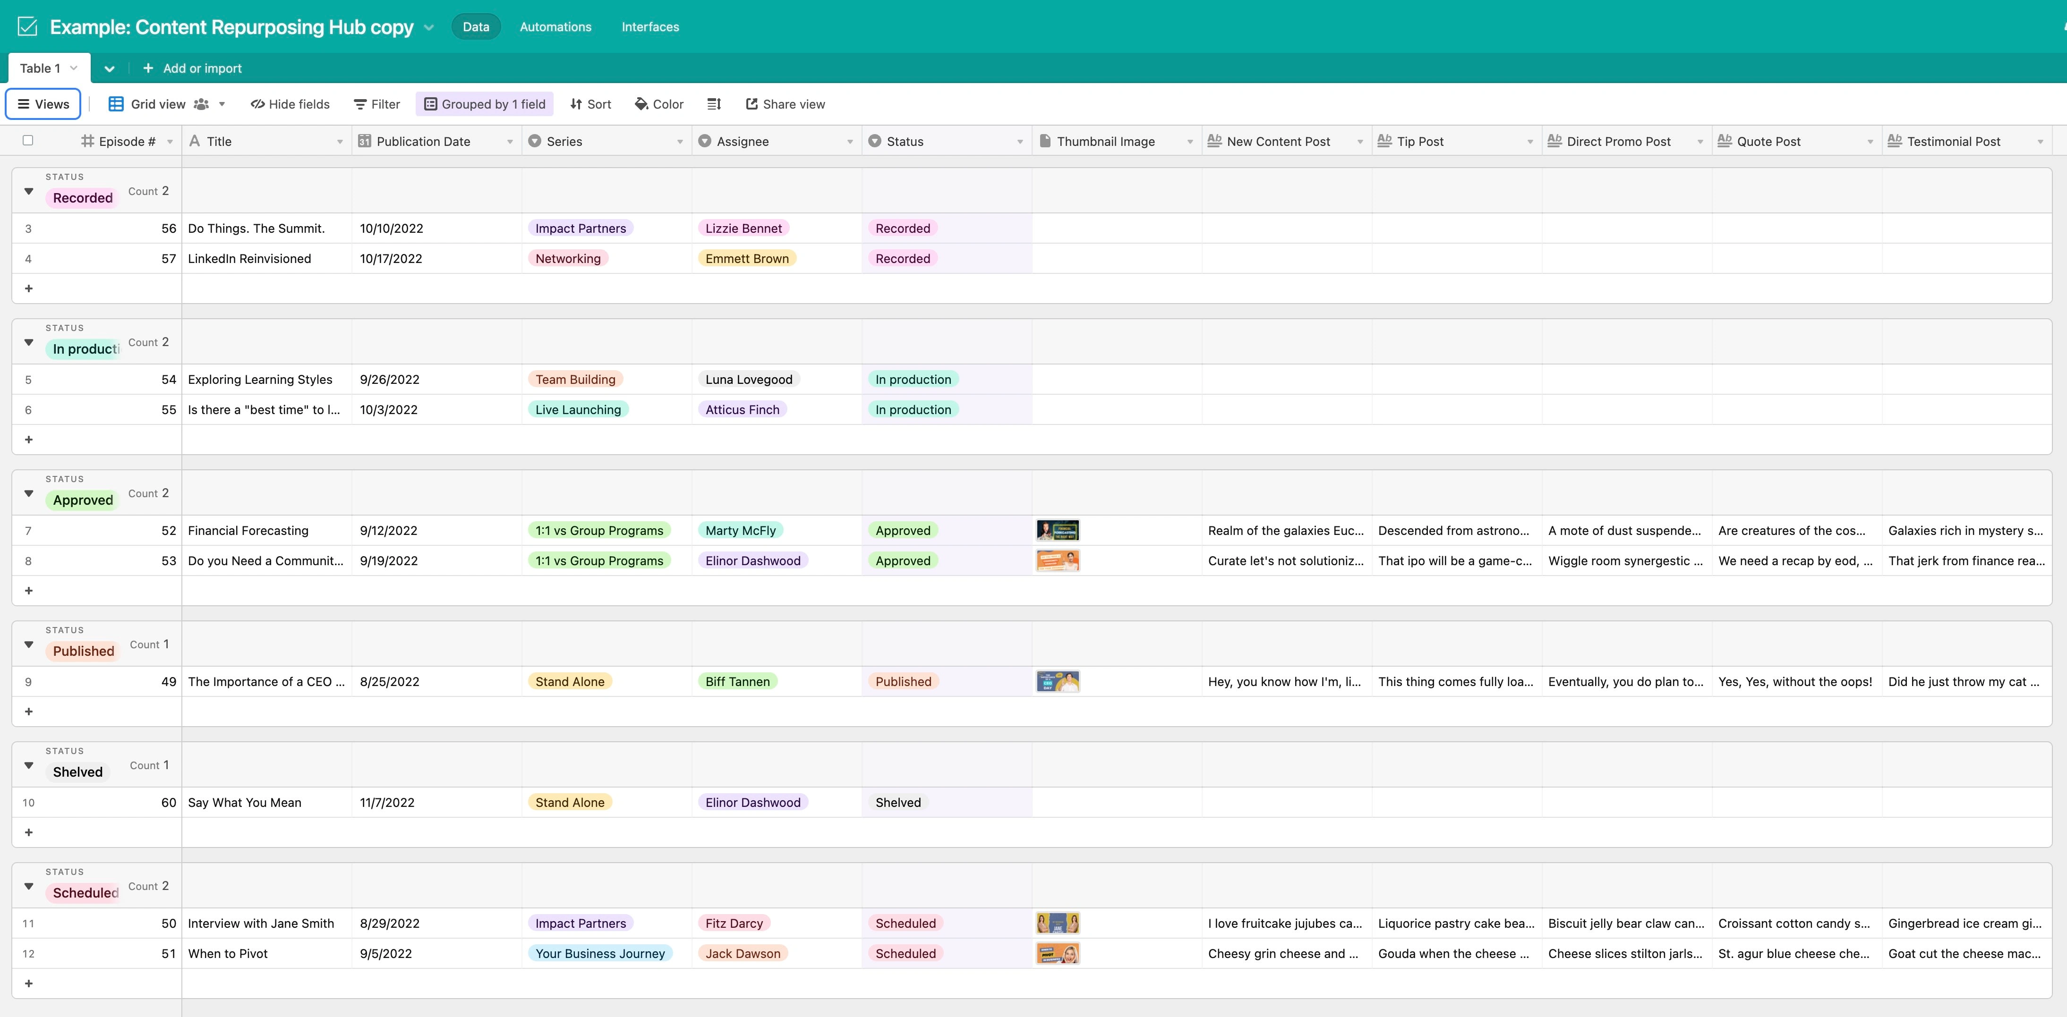Click the row height icon

coord(714,104)
